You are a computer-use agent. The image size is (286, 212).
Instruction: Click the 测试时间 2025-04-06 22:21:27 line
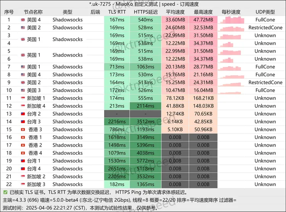[80, 208]
